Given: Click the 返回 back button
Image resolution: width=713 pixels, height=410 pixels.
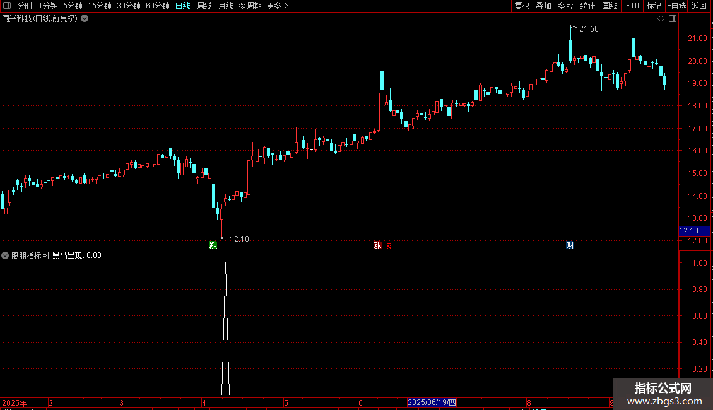Looking at the screenshot, I should point(699,6).
